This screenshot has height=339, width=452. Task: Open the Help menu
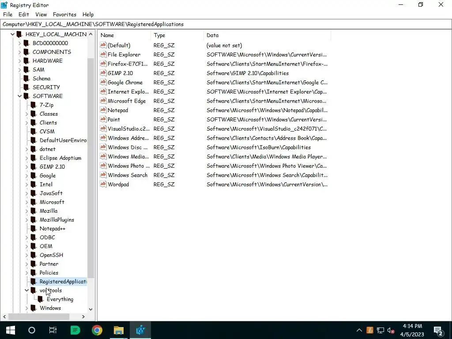click(x=88, y=15)
